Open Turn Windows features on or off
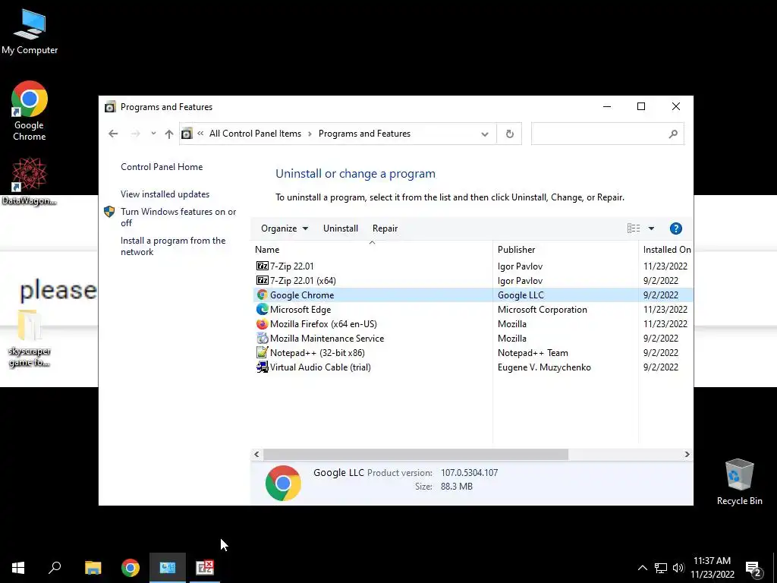777x583 pixels. coord(178,217)
